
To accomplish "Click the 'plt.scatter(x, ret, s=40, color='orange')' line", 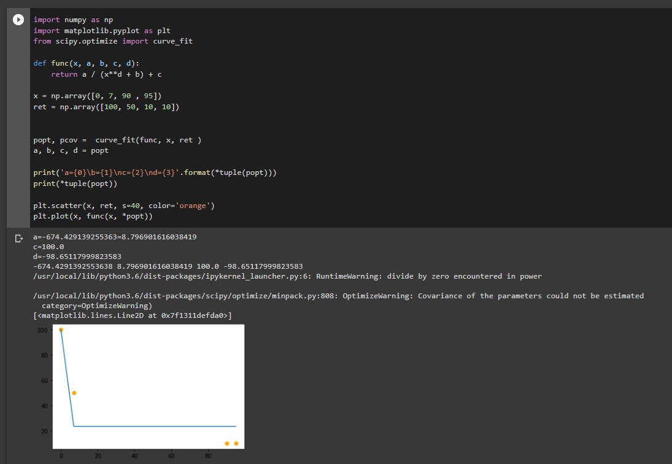I will [x=124, y=206].
